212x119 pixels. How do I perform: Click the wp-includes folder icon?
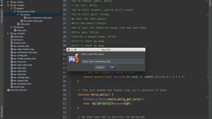12,33
